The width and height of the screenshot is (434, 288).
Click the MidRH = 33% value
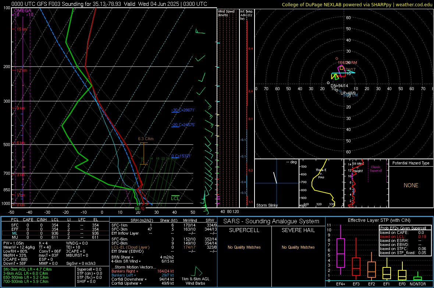15,255
